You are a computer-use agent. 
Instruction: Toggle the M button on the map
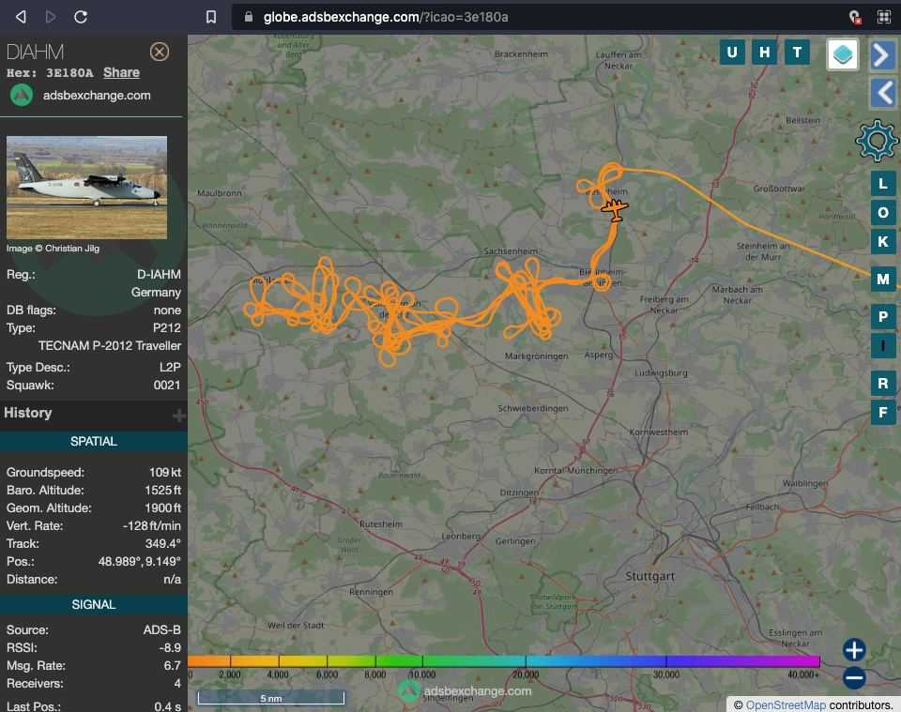883,279
